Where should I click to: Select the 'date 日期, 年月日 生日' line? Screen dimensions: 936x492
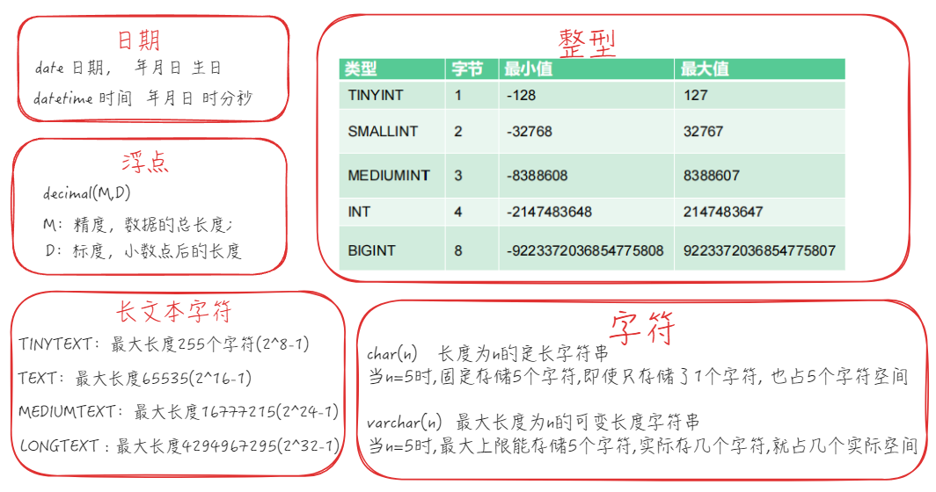tap(128, 68)
